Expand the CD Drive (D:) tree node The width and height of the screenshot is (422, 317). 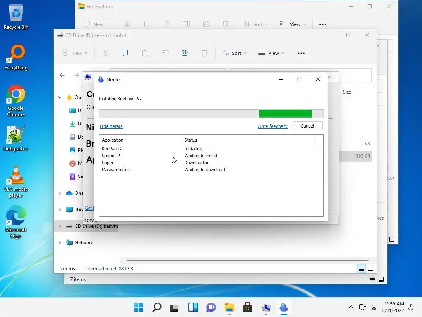pos(59,227)
